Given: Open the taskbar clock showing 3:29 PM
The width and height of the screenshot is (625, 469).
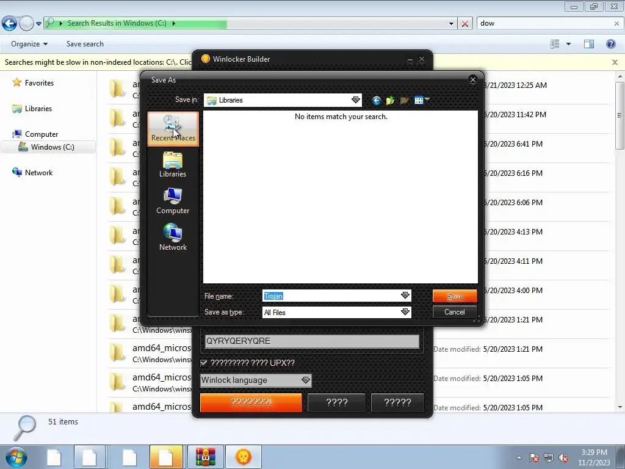Looking at the screenshot, I should click(594, 457).
